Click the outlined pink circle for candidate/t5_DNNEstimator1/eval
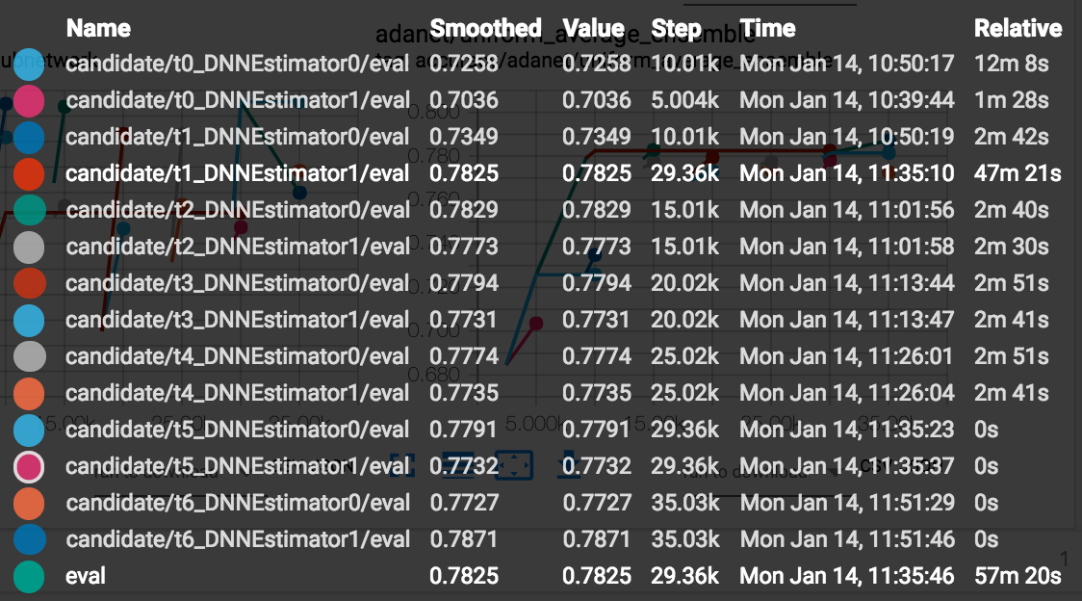The image size is (1082, 601). coord(29,467)
